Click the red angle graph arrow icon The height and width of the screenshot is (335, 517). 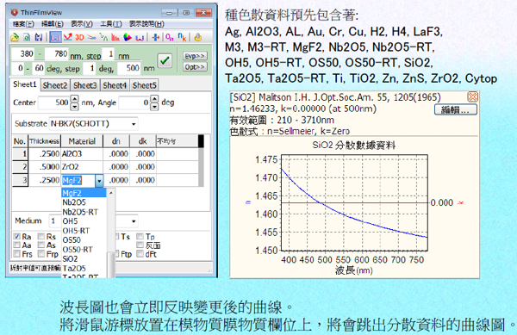click(67, 37)
